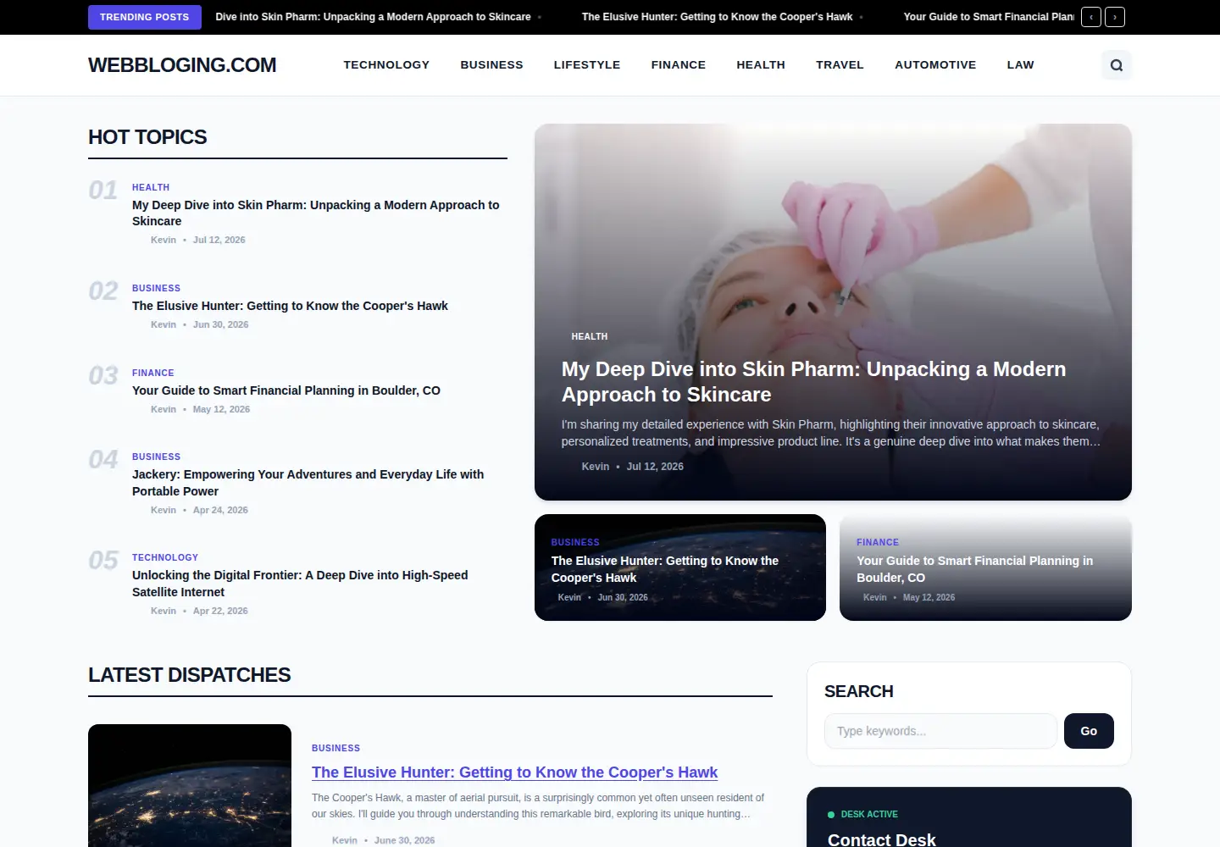The image size is (1220, 847).
Task: Click the HEALTH tag on the featured card
Action: point(590,336)
